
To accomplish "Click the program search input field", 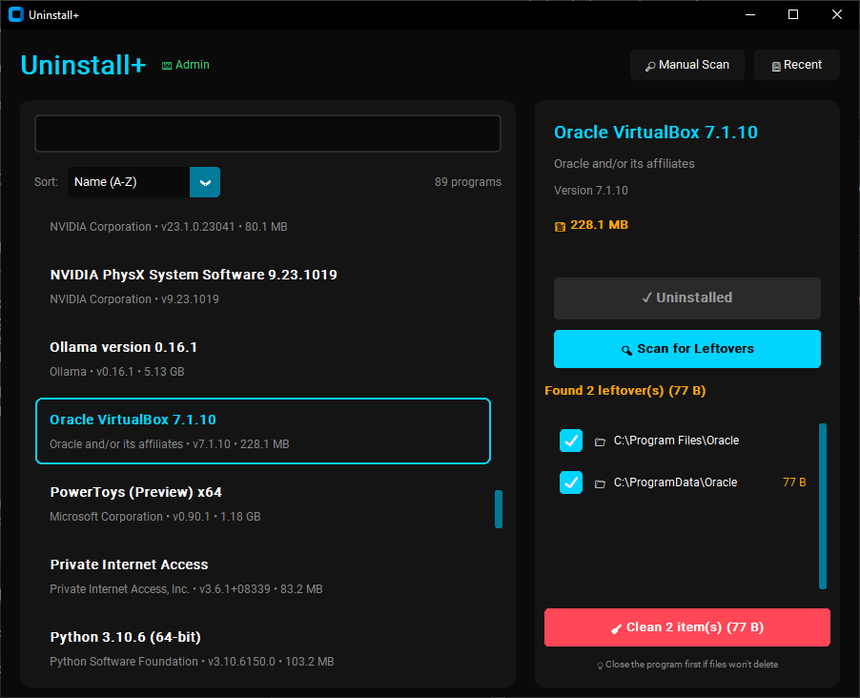I will pos(268,133).
